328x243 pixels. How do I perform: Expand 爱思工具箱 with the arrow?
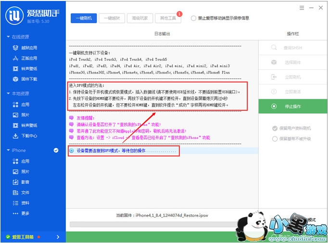(x=58, y=237)
